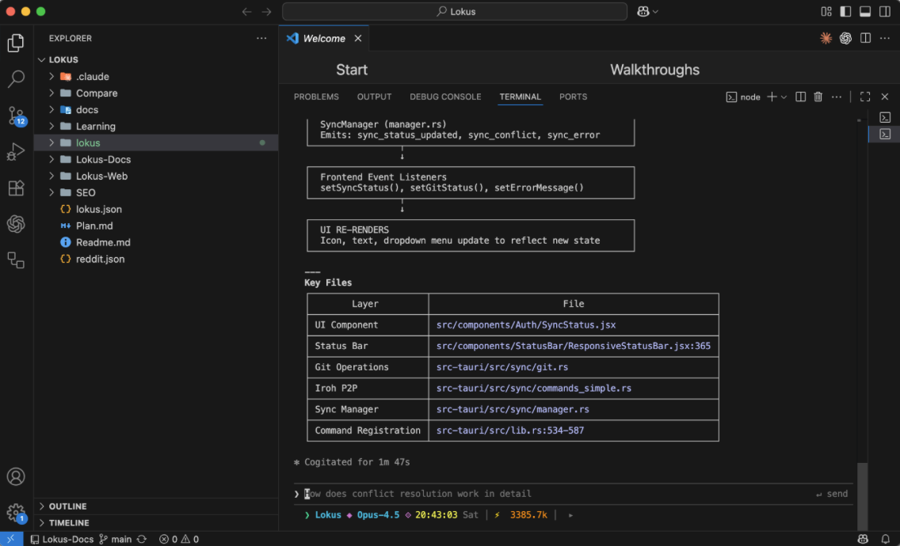Open the Extensions view icon
This screenshot has width=900, height=546.
click(16, 188)
